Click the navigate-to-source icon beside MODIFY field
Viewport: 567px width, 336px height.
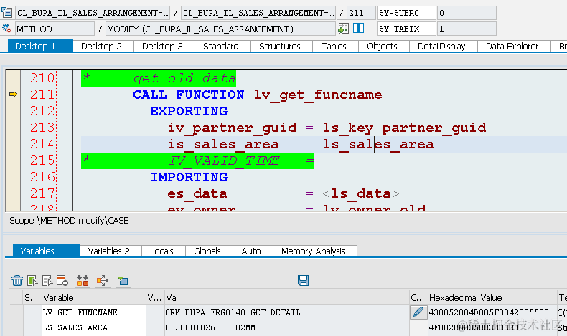tap(343, 29)
